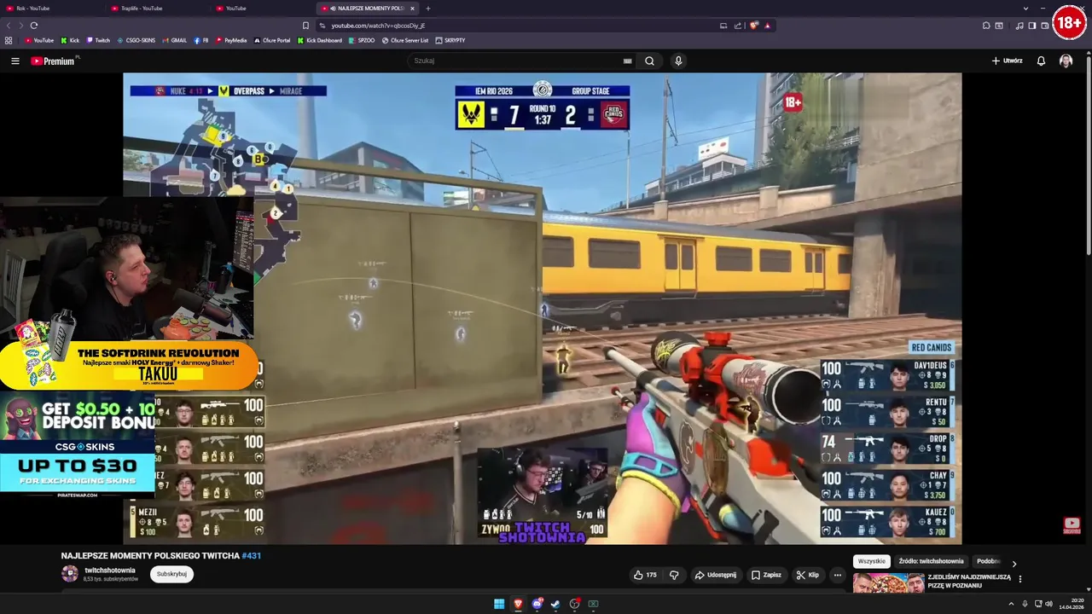This screenshot has height=614, width=1092.
Task: Share page via address bar share icon
Action: [x=738, y=26]
